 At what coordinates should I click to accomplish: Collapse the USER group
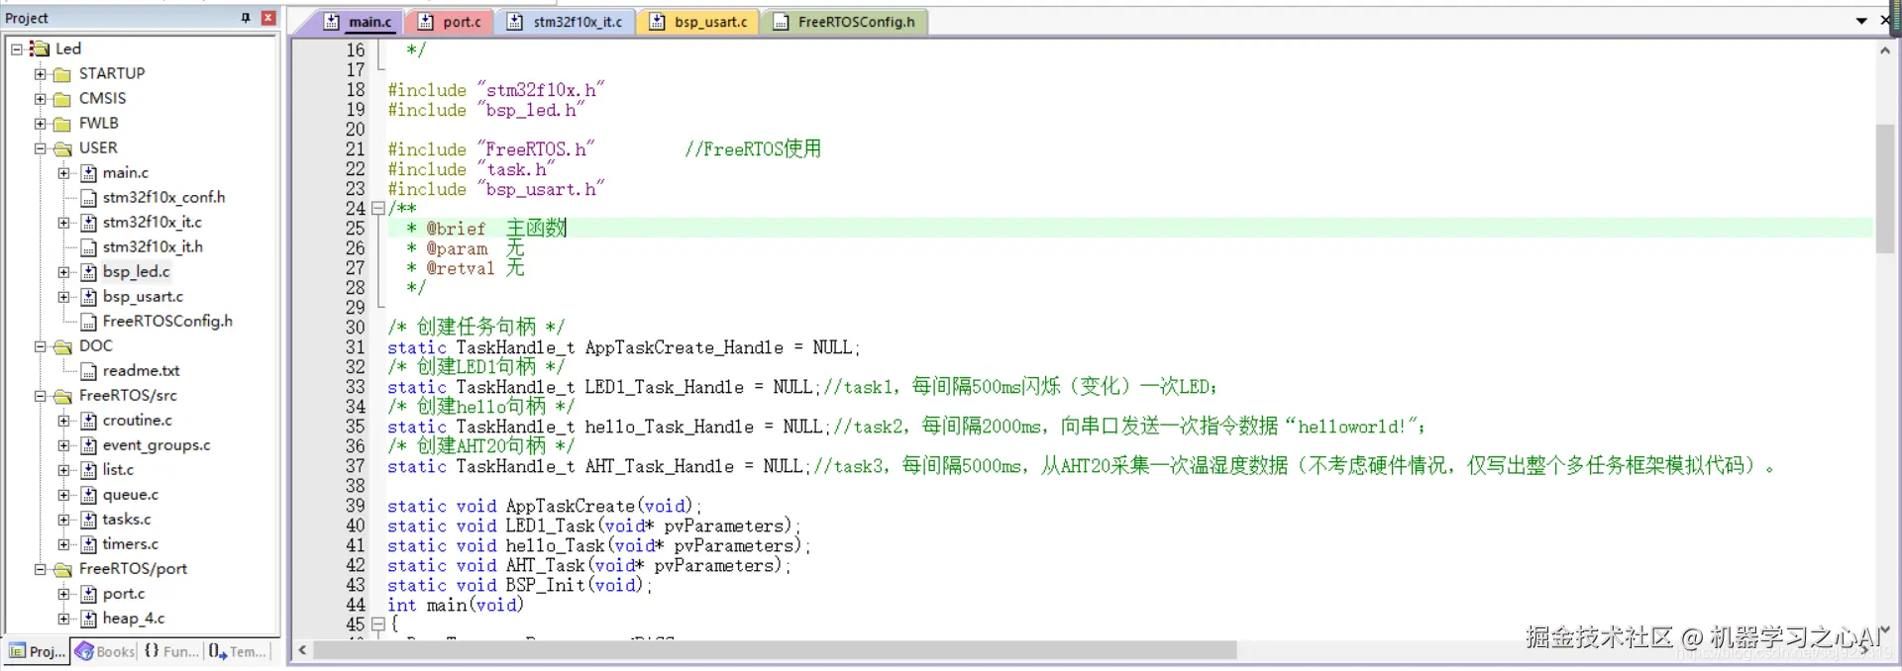40,147
